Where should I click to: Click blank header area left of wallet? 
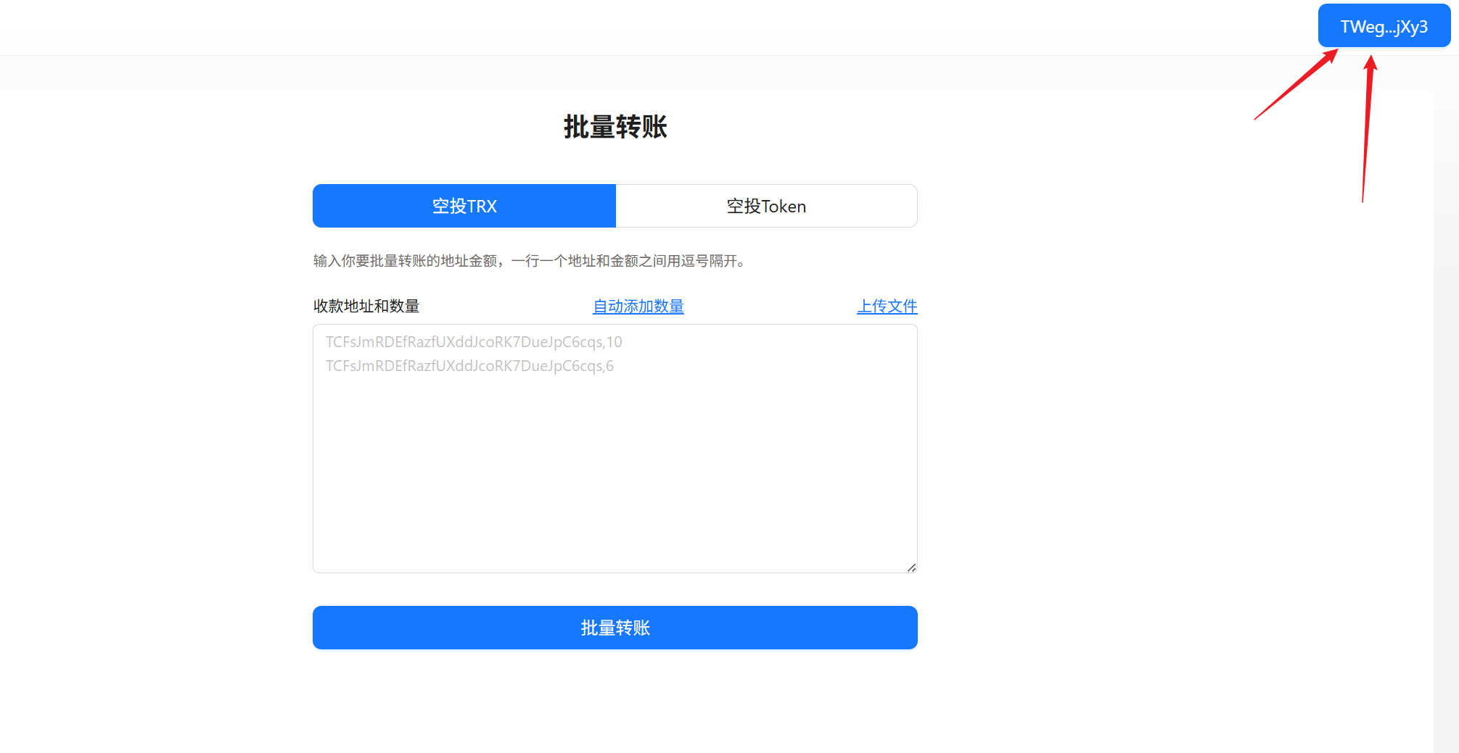pyautogui.click(x=653, y=28)
